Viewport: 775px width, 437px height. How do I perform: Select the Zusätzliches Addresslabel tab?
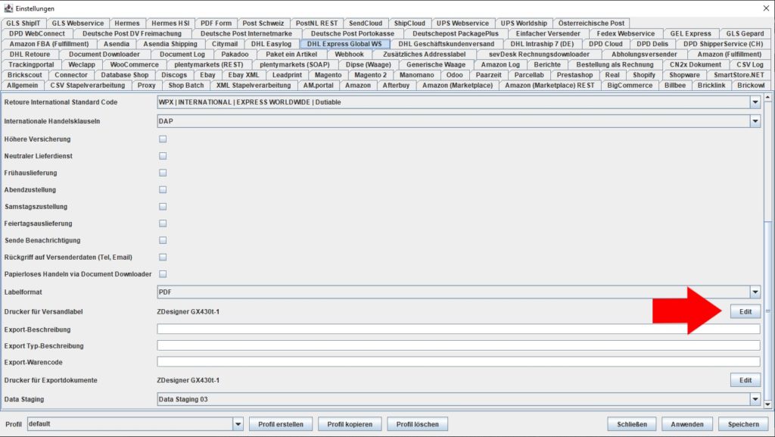click(x=424, y=55)
